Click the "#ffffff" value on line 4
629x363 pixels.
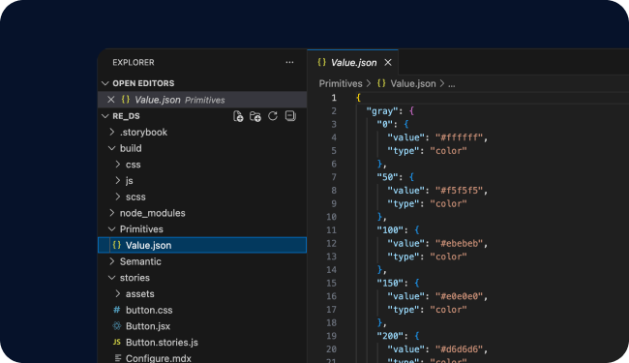point(459,137)
